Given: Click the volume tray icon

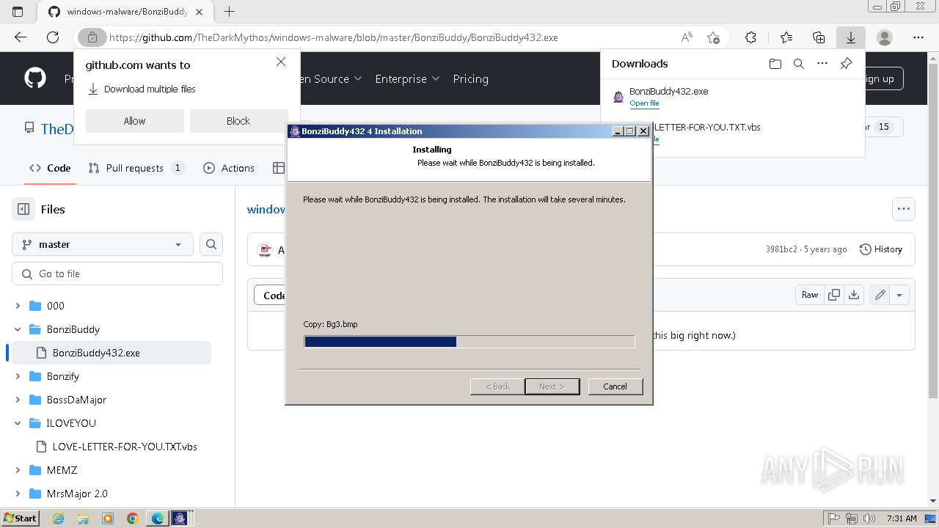Looking at the screenshot, I should click(x=870, y=518).
